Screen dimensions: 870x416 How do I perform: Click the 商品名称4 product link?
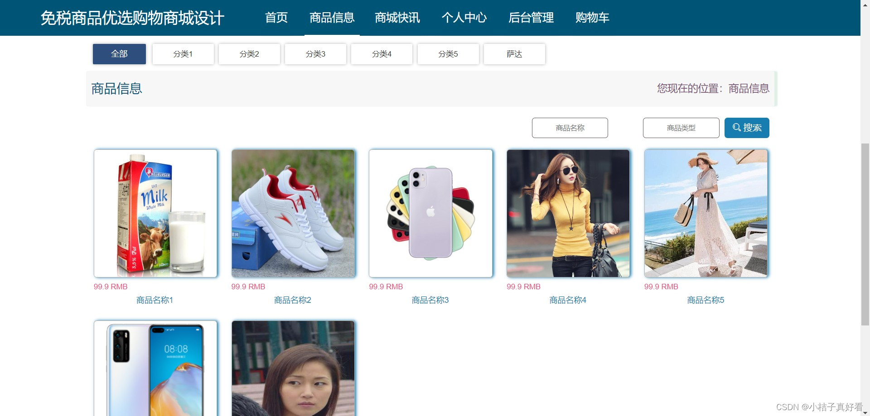click(x=568, y=300)
